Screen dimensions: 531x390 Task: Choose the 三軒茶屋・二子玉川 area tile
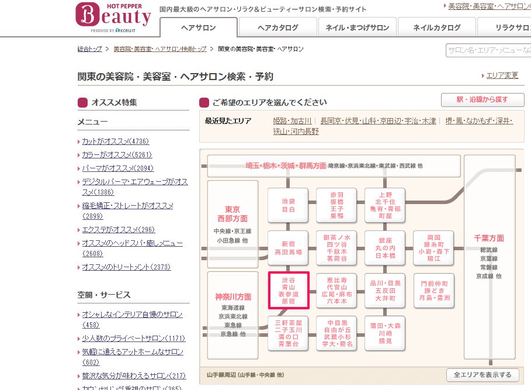[288, 333]
